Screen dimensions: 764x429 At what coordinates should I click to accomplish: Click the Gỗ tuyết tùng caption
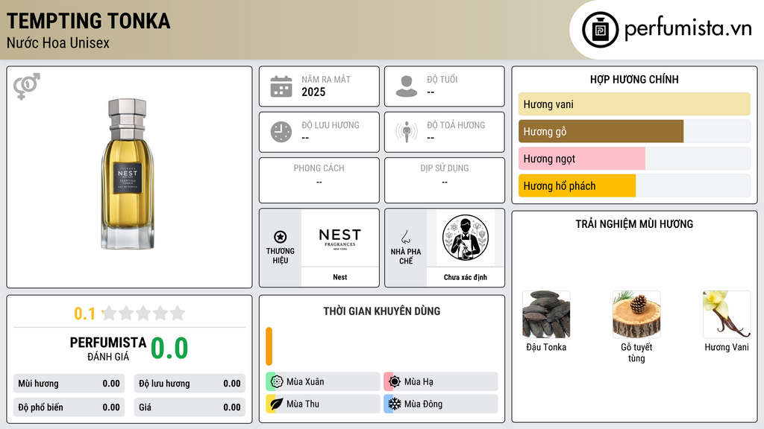636,352
